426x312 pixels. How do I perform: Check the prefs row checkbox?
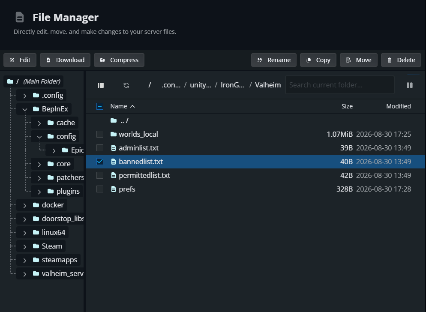(100, 189)
